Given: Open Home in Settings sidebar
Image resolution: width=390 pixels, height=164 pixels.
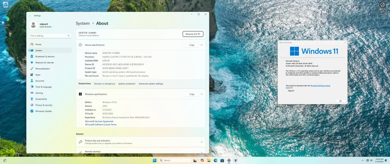Looking at the screenshot, I should pos(50,44).
